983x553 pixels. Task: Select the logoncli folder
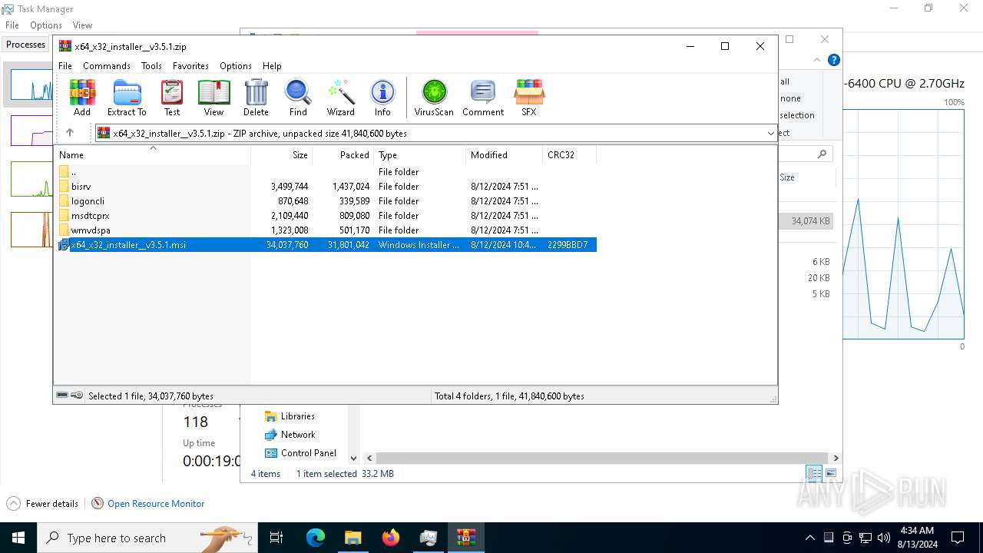pos(326,201)
